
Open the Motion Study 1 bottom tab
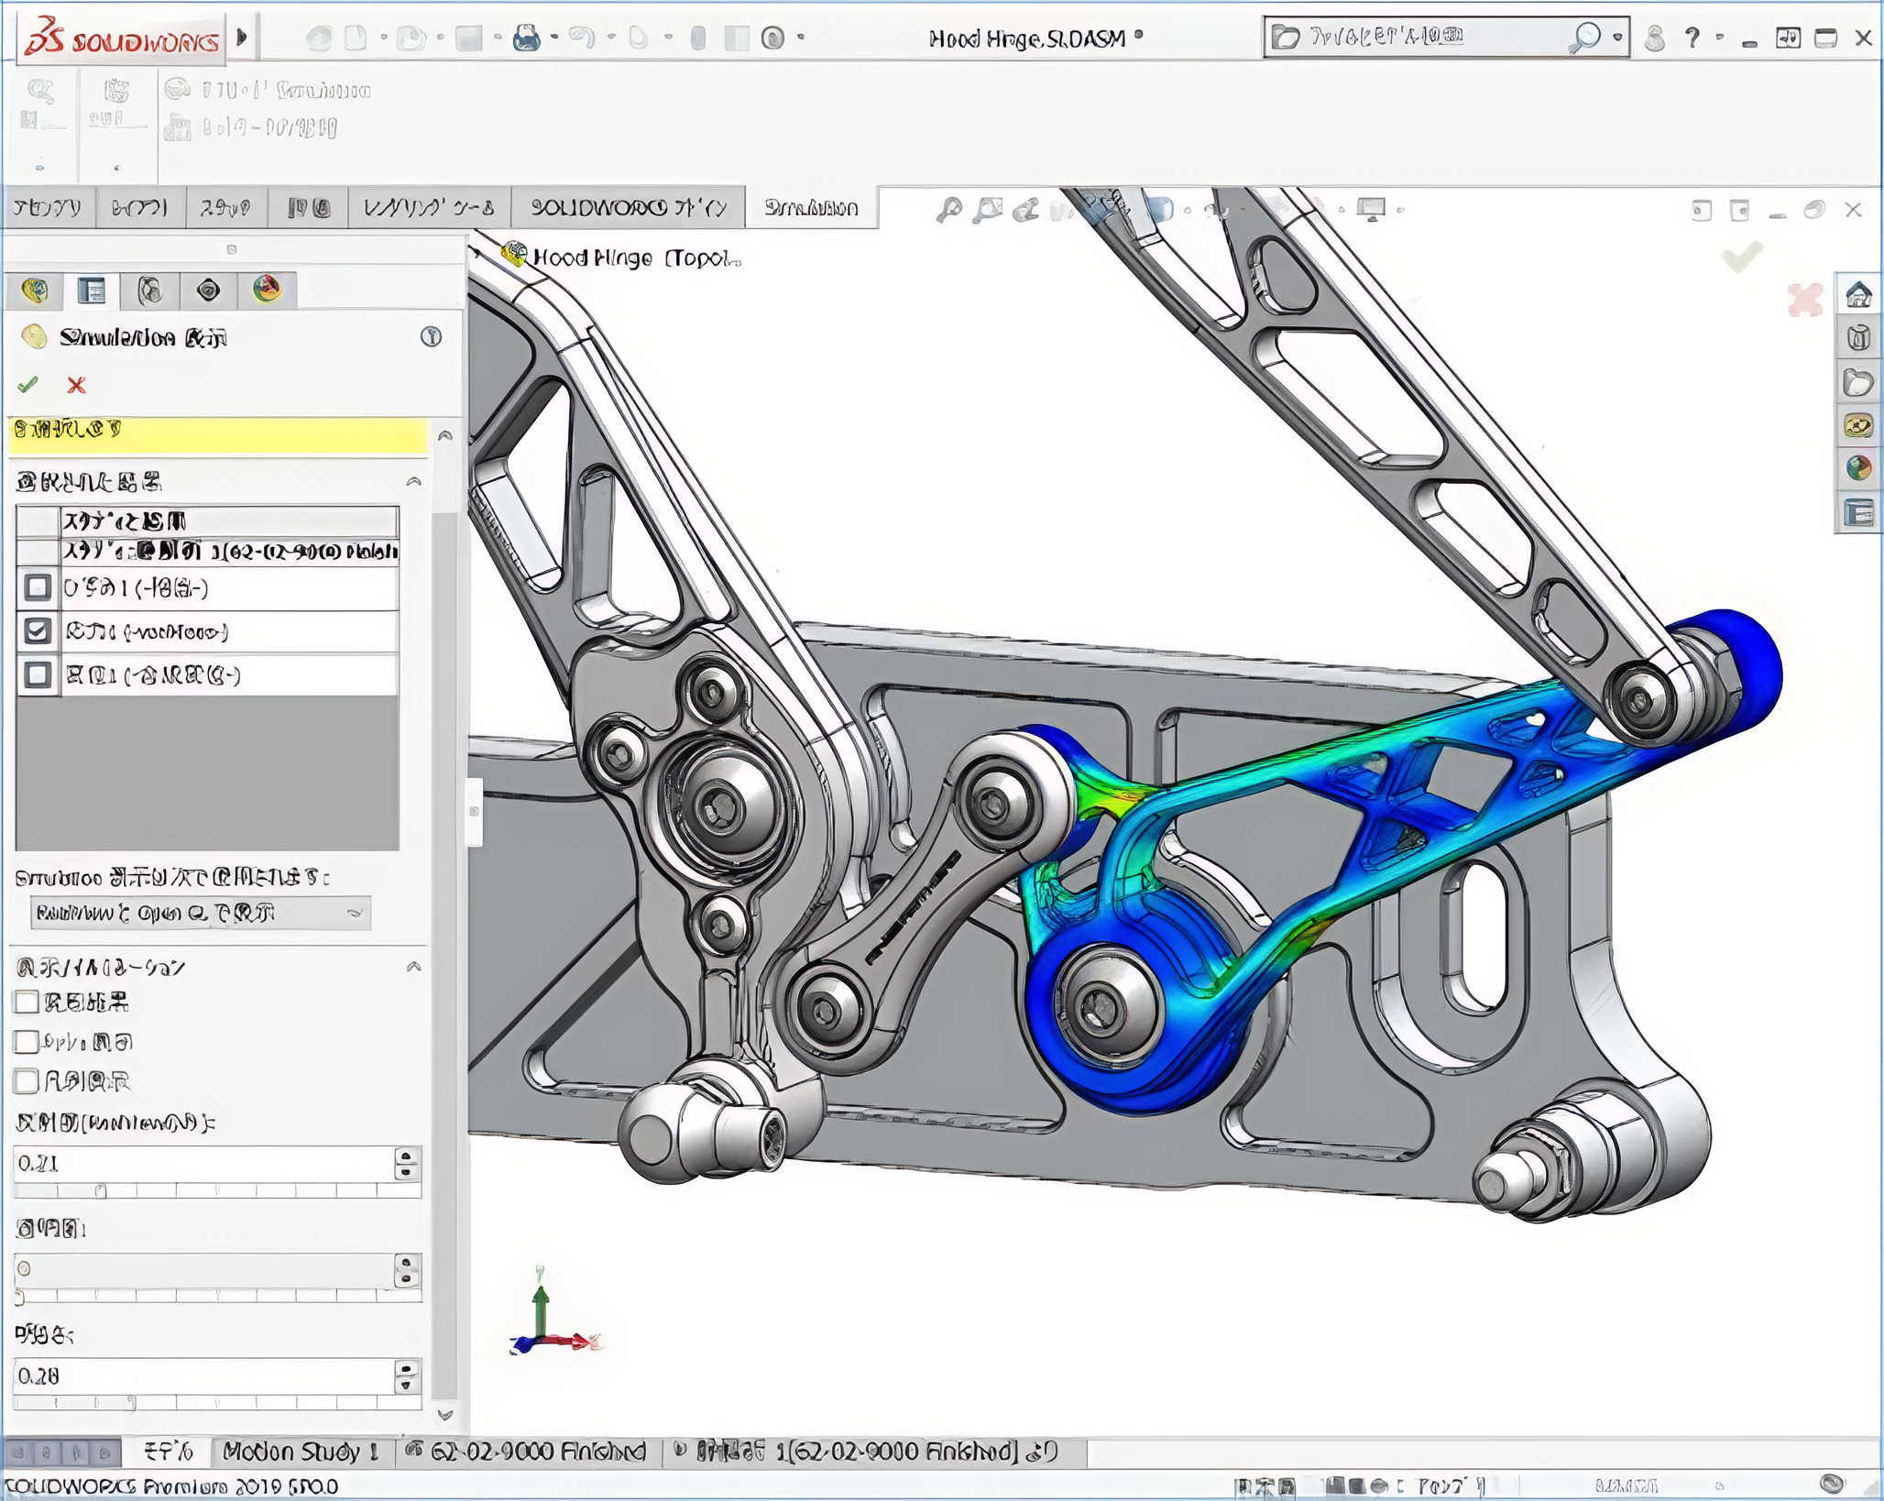[301, 1452]
